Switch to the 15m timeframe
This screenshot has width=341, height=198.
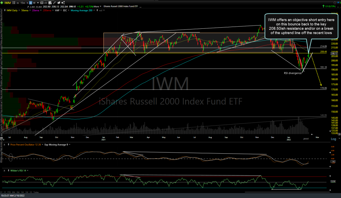[x=23, y=3]
